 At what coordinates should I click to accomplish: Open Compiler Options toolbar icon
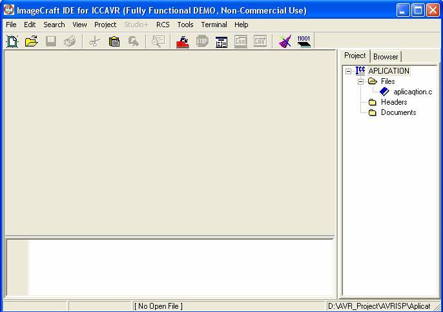pos(221,41)
